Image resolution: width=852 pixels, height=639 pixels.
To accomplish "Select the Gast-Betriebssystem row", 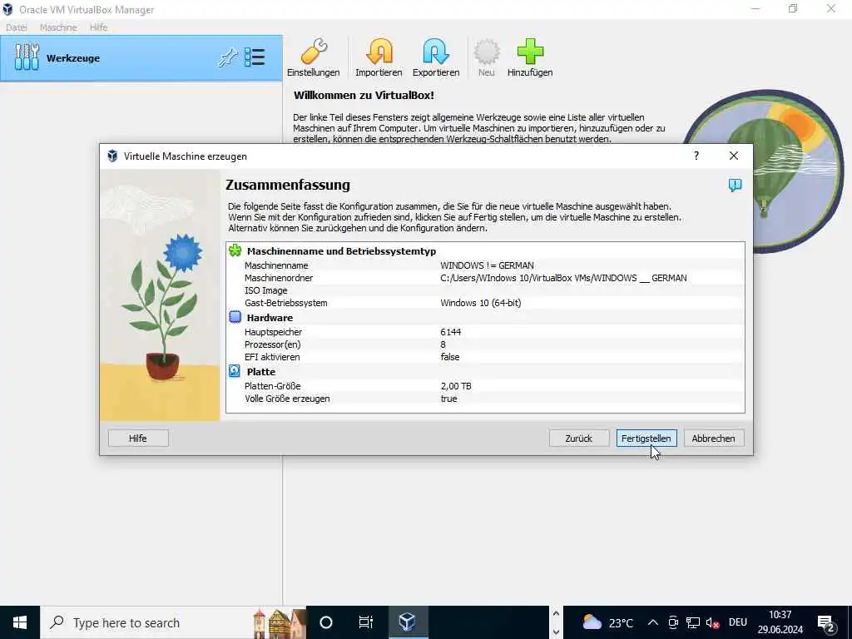I will (x=485, y=303).
